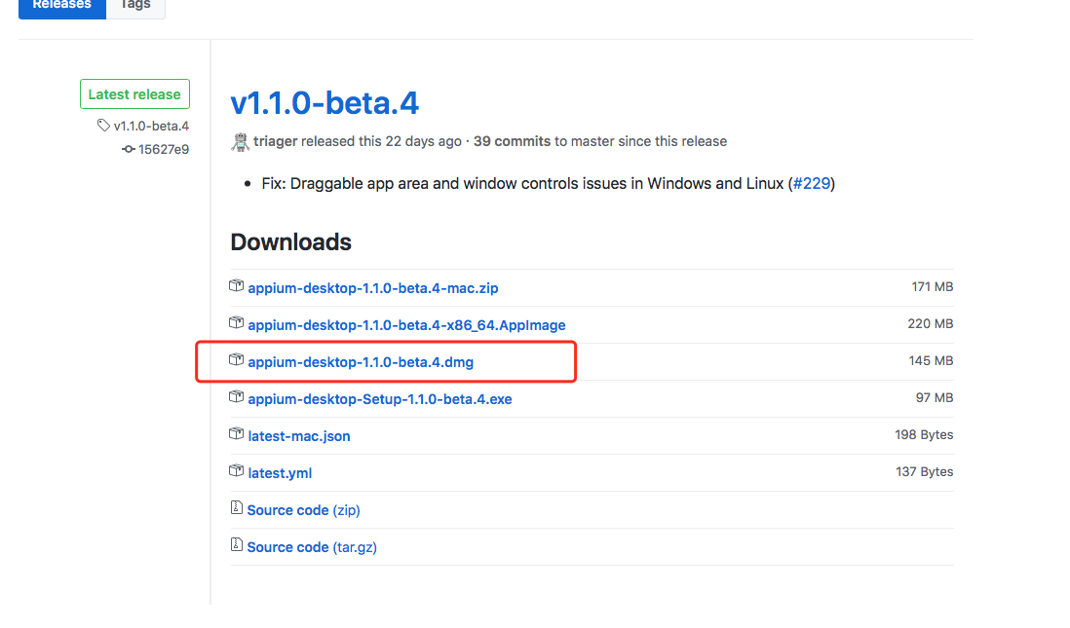Viewport: 1070px width, 628px height.
Task: Click the Downloads heading
Action: (x=290, y=242)
